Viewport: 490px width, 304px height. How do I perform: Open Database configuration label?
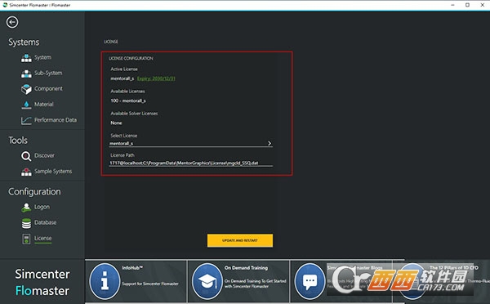click(x=45, y=222)
